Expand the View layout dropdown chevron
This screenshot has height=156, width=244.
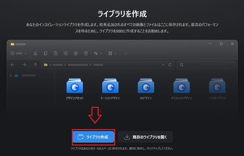tap(115, 53)
